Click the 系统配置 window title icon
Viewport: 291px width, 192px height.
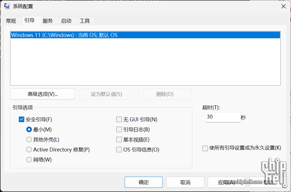coord(7,6)
